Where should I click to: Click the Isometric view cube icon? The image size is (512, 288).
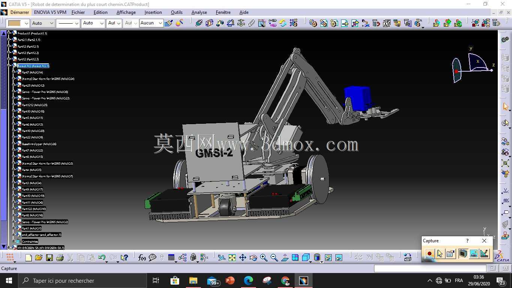tap(306, 258)
